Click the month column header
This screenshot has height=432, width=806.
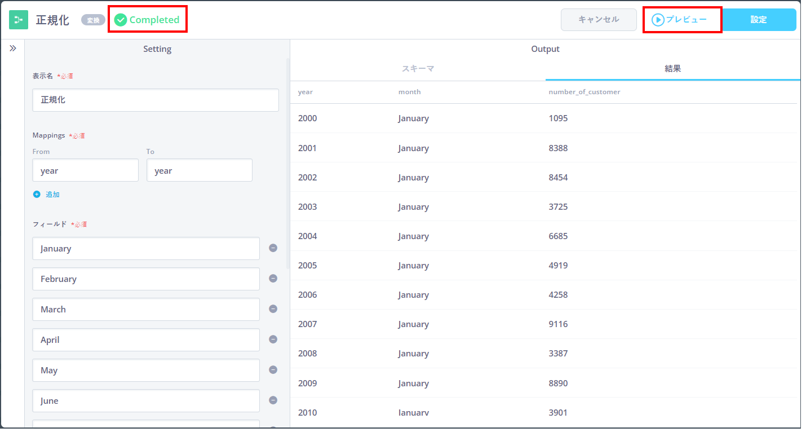pyautogui.click(x=409, y=92)
